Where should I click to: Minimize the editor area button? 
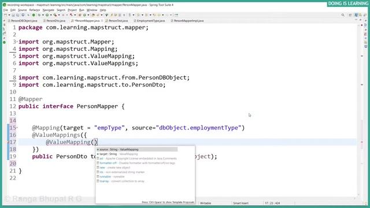(356, 20)
